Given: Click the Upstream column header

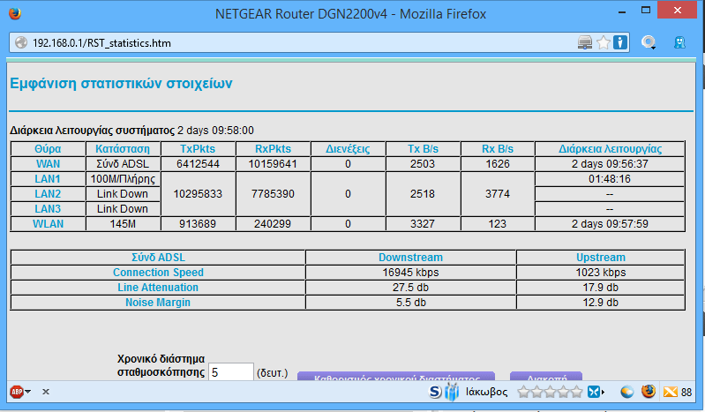Looking at the screenshot, I should click(601, 258).
